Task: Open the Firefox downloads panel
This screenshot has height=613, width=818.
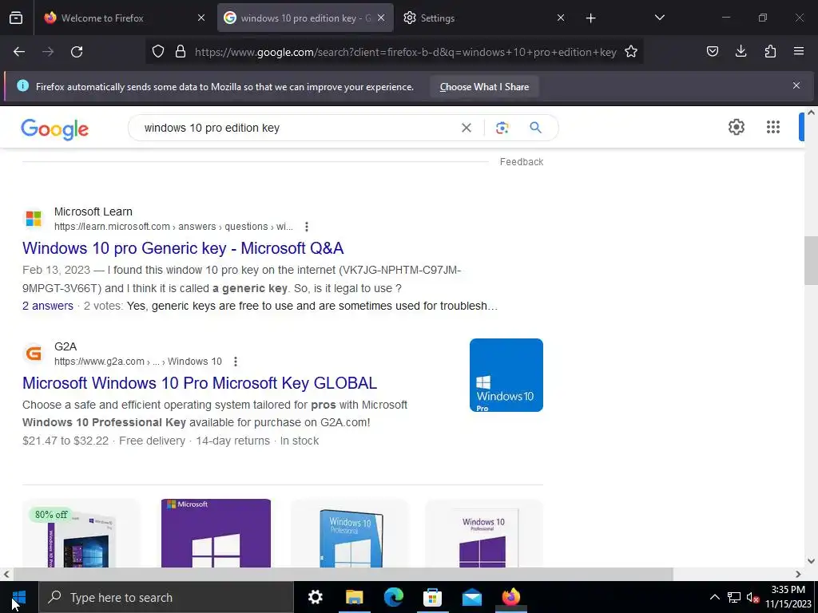Action: [741, 51]
